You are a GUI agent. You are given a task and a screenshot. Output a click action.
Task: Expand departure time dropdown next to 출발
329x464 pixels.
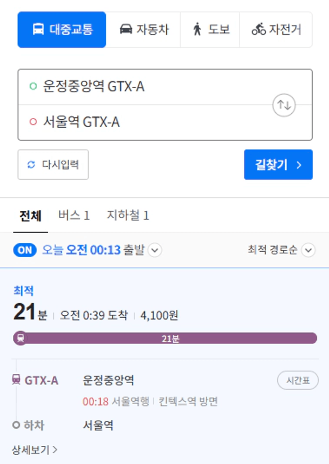(155, 250)
